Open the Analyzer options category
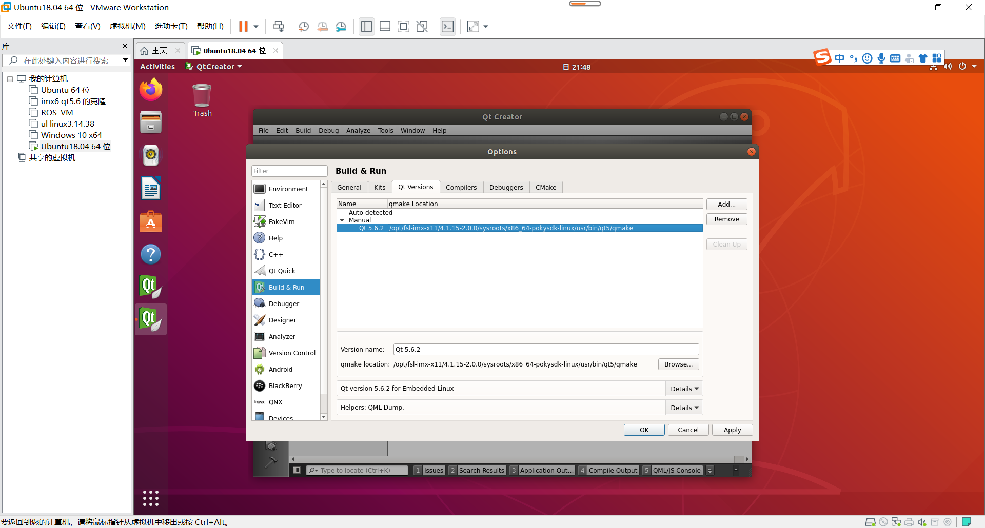985x528 pixels. [282, 336]
